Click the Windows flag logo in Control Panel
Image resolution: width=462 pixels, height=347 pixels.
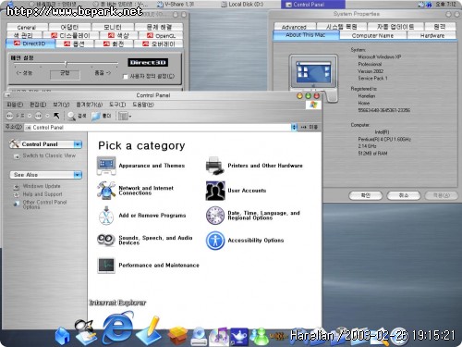point(313,105)
